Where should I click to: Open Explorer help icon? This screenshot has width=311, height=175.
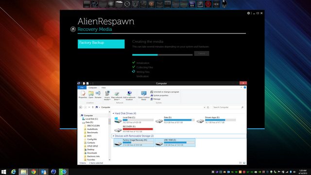pos(245,87)
